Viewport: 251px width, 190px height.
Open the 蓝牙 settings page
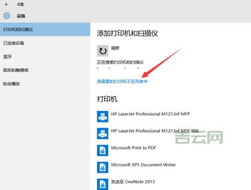point(45,56)
